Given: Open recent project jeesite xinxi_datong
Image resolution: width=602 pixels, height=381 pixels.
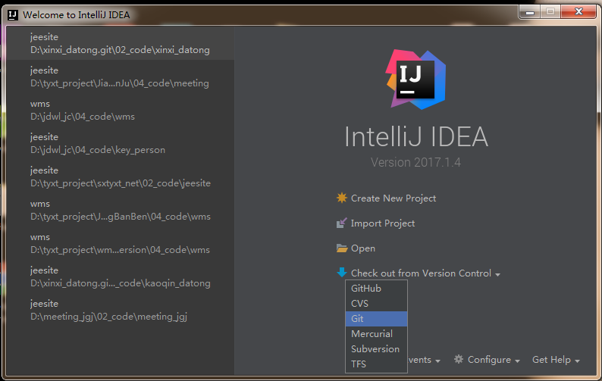Looking at the screenshot, I should 120,43.
